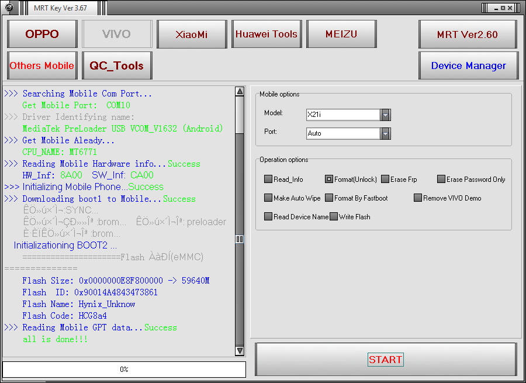The height and width of the screenshot is (383, 526).
Task: Click the app icon in title bar
Action: point(8,8)
